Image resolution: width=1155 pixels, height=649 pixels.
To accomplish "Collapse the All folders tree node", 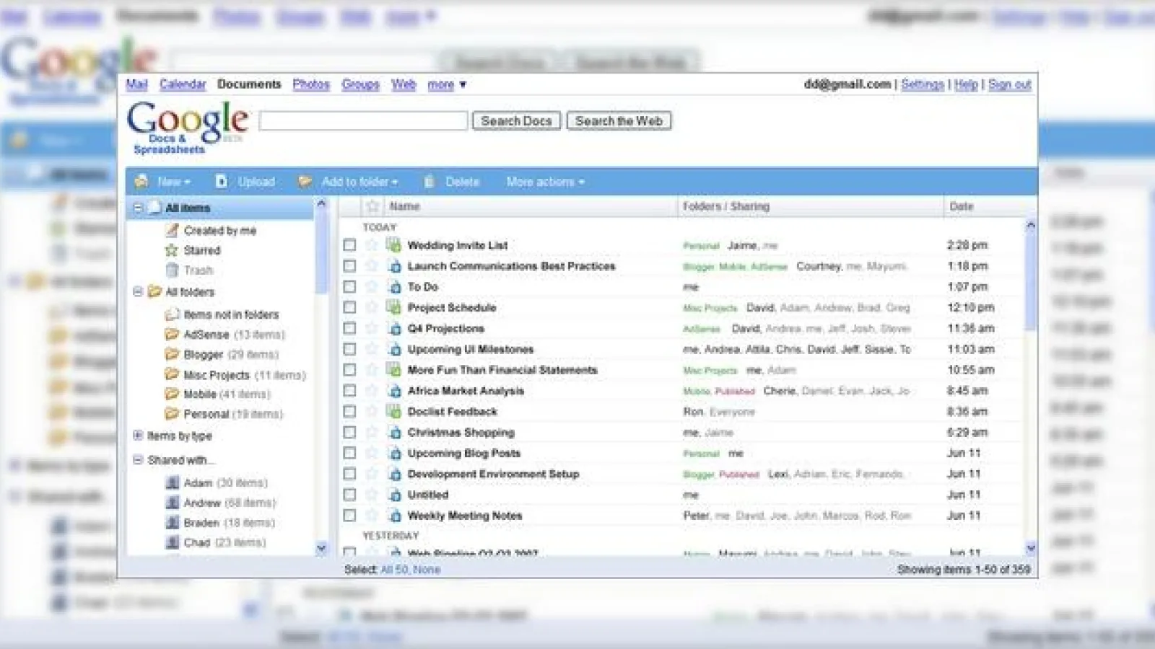I will click(138, 291).
